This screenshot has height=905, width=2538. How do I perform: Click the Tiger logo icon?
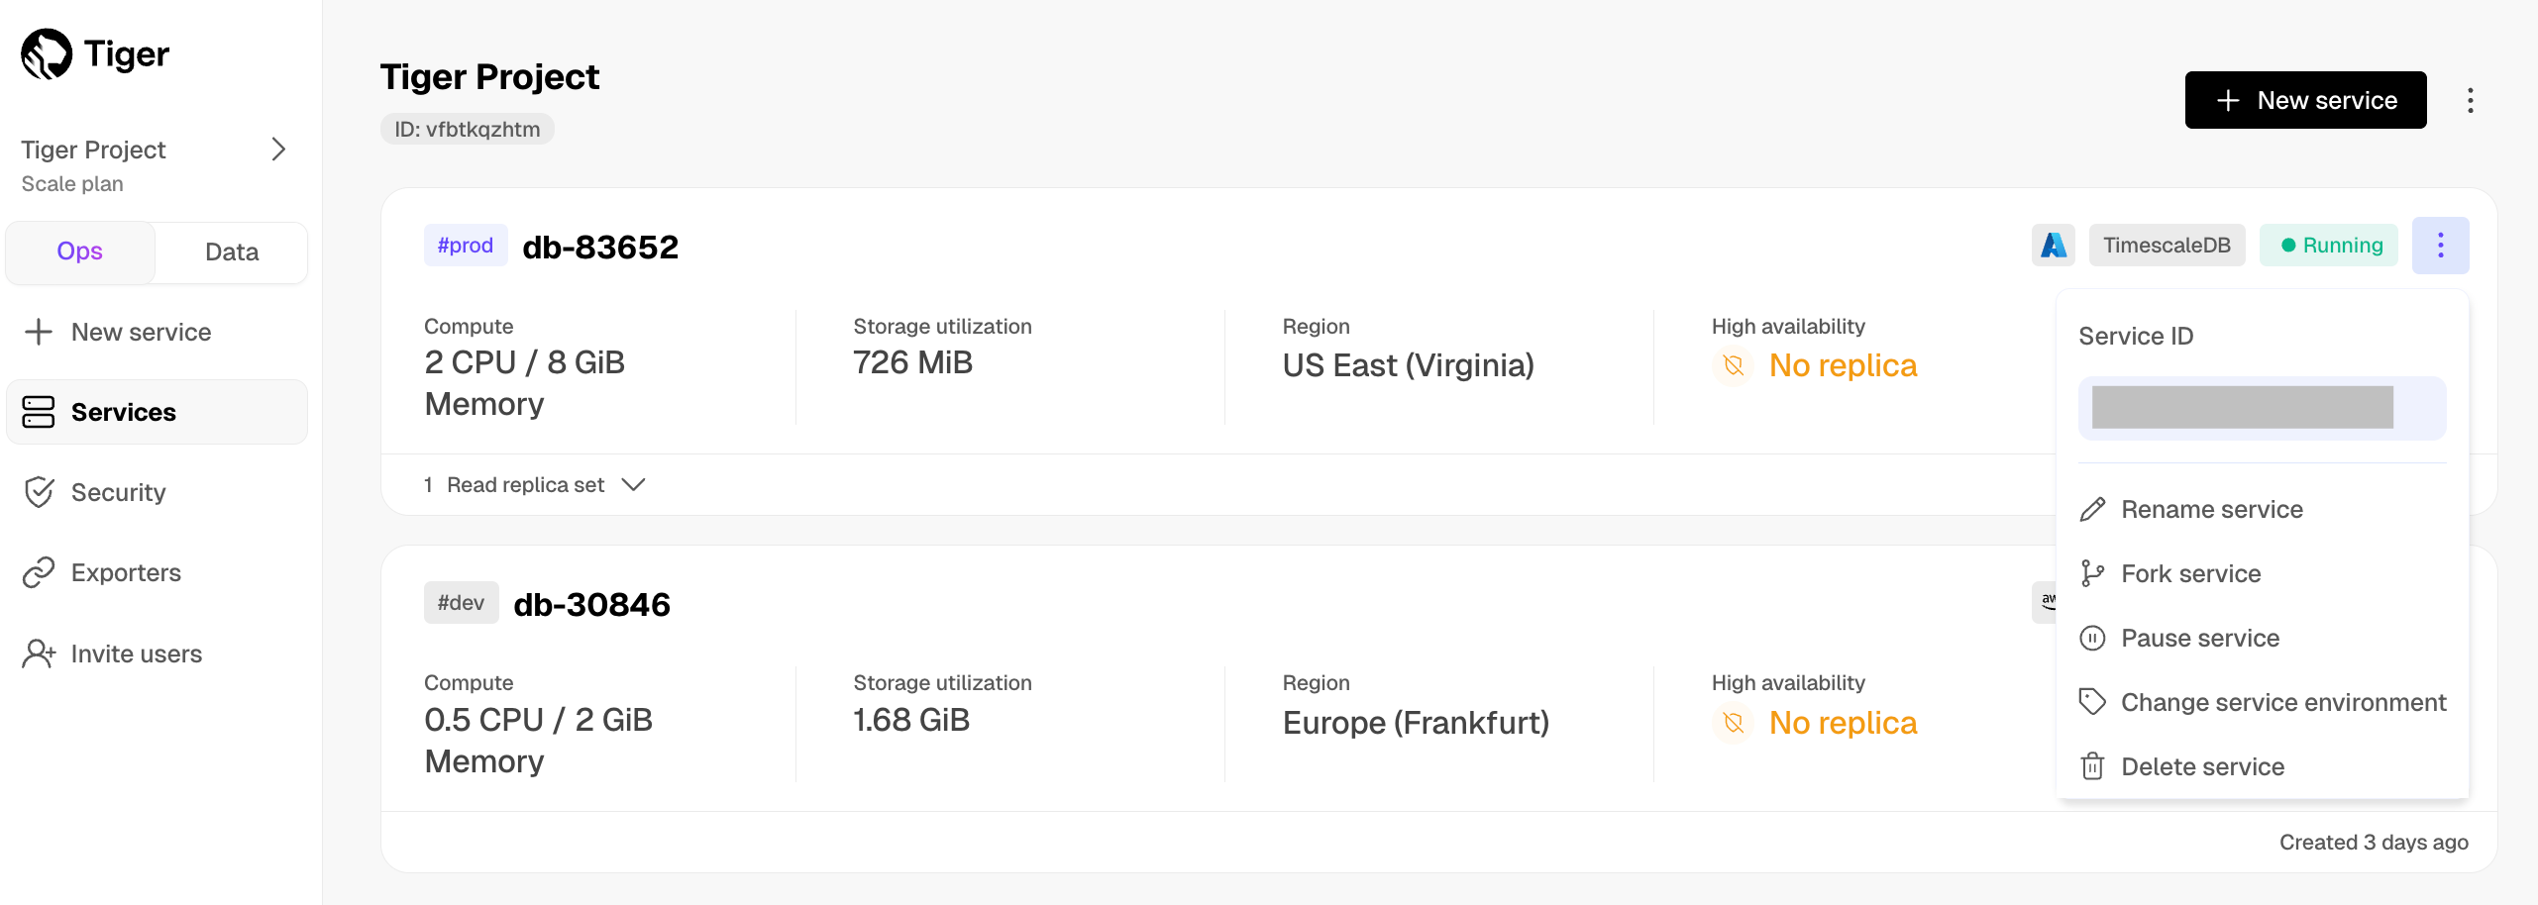(47, 53)
